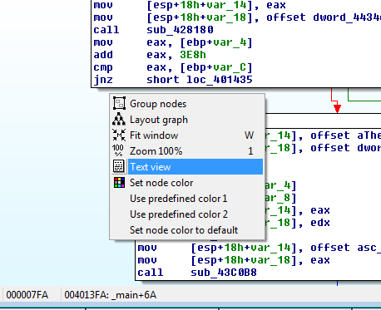The width and height of the screenshot is (381, 310).
Task: Click loc_401435 jump target
Action: pos(220,80)
